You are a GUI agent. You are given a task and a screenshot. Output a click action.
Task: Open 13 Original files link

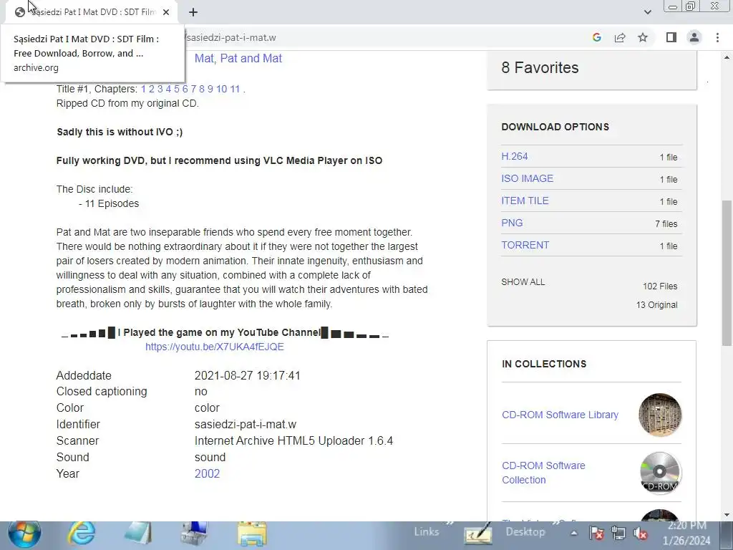tap(656, 305)
